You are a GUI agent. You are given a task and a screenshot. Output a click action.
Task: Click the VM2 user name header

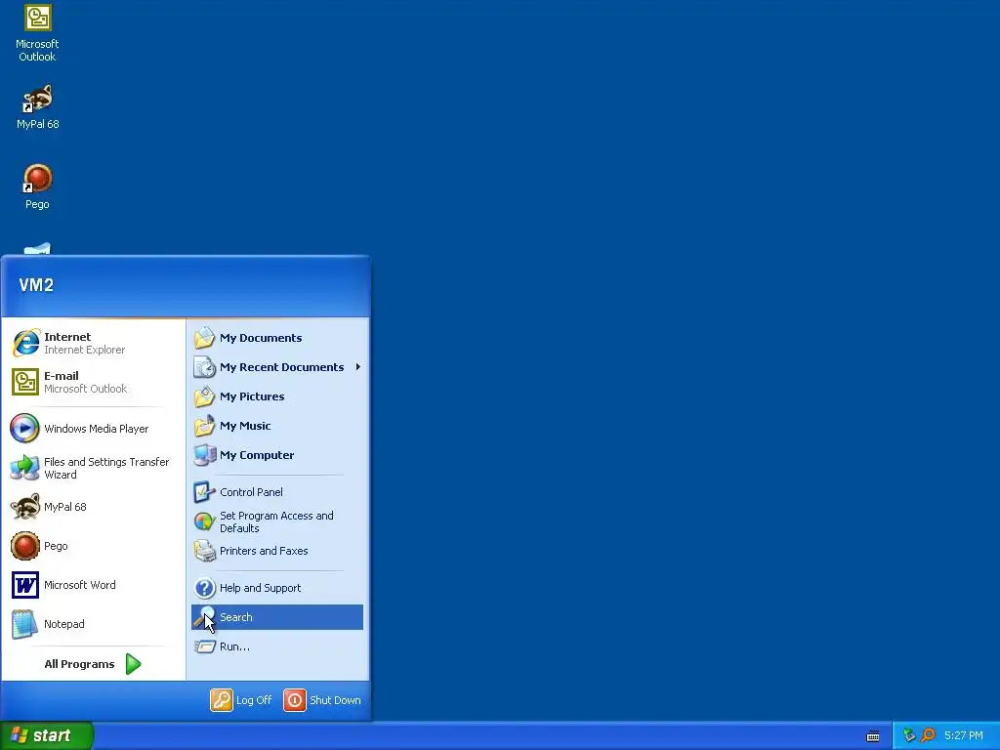coord(36,285)
